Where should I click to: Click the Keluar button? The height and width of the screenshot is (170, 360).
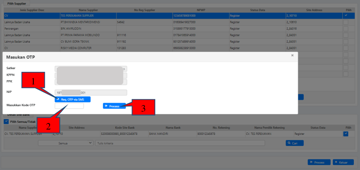point(343,162)
